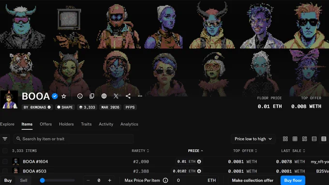
Task: Go to the Holders tab
Action: pyautogui.click(x=66, y=124)
